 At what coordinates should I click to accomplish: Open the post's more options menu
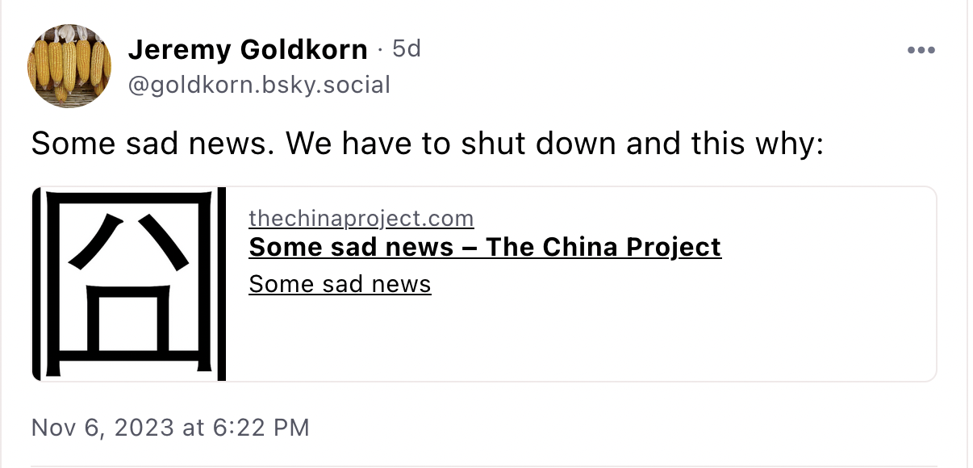click(x=921, y=50)
